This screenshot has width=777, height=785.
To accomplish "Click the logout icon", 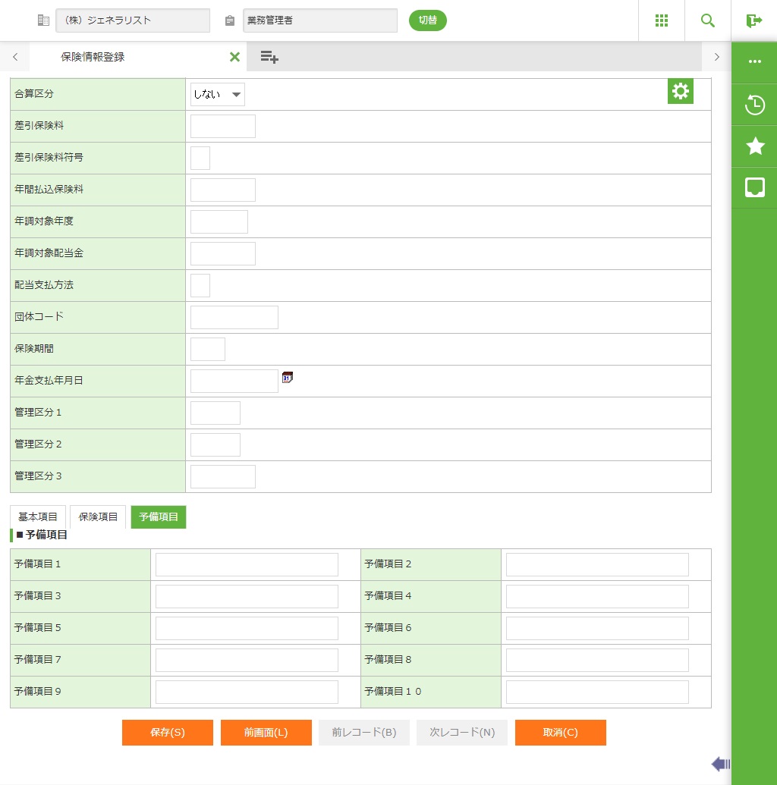I will coord(754,20).
